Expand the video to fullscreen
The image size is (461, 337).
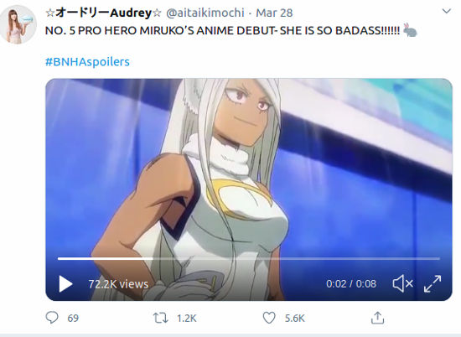pos(433,284)
